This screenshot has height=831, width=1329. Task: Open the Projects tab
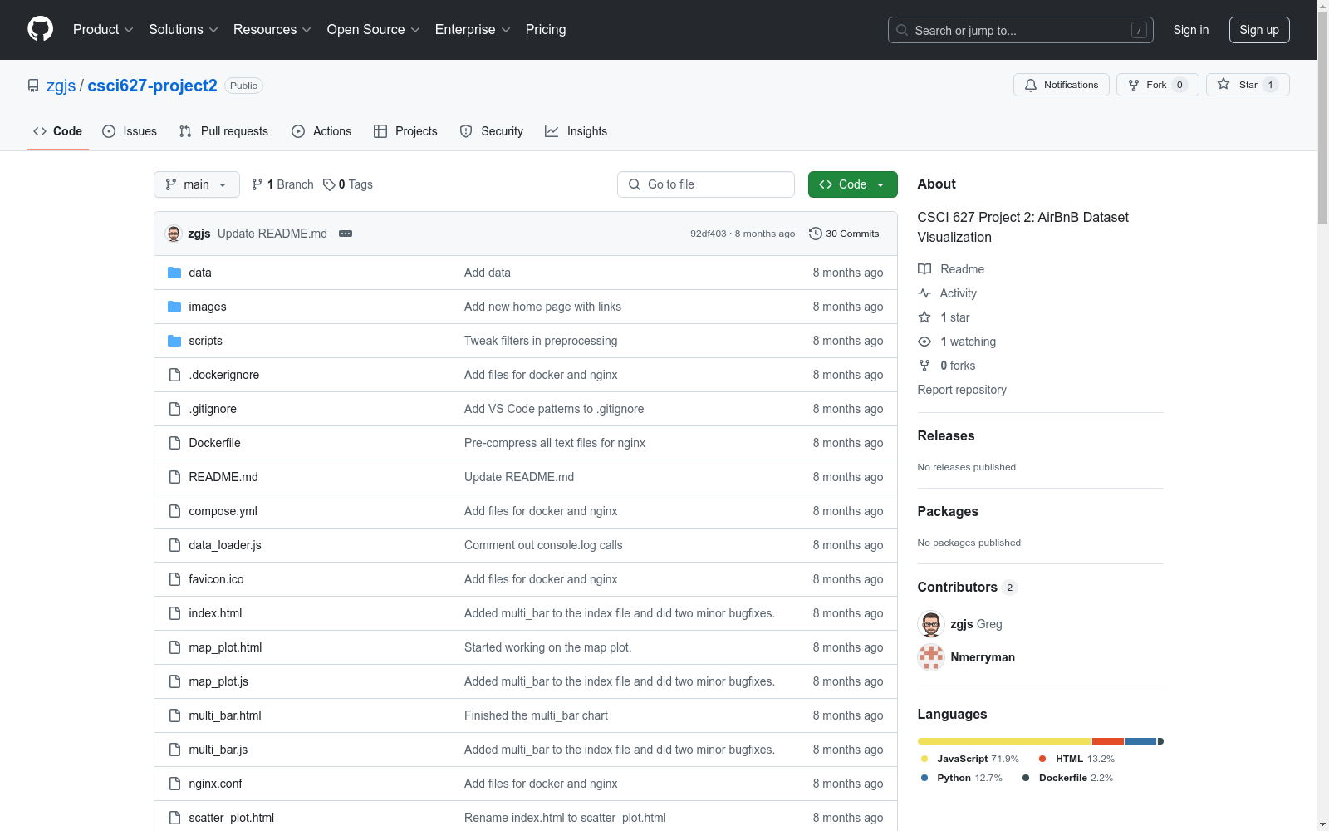[x=405, y=131]
